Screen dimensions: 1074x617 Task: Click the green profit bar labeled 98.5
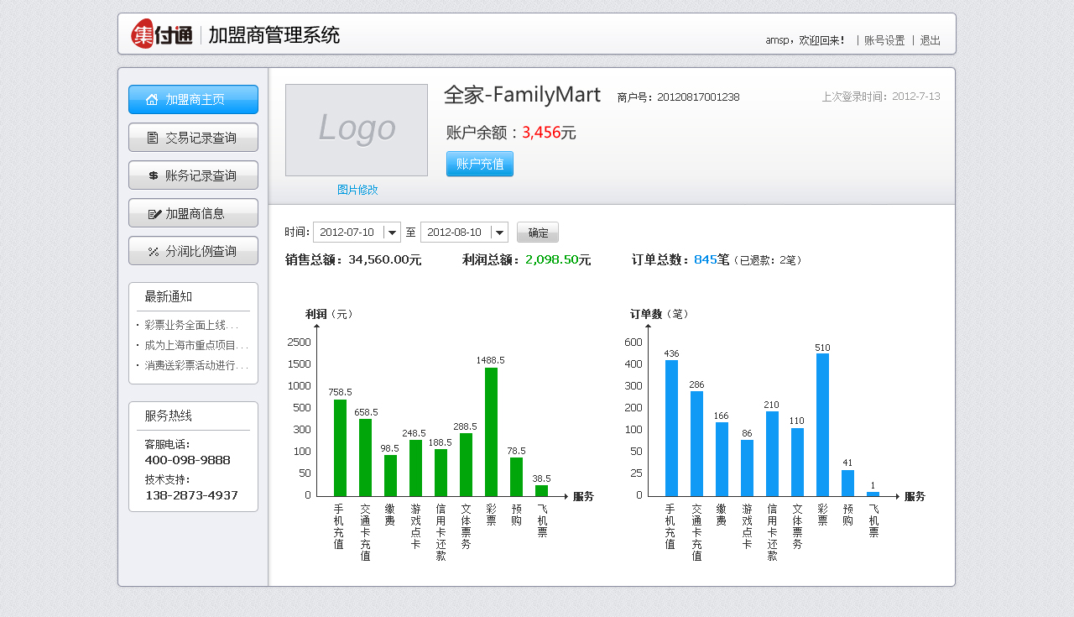coord(390,475)
